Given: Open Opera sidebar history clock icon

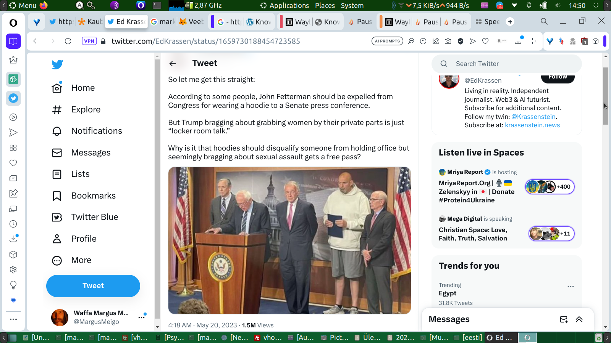Looking at the screenshot, I should 13,224.
